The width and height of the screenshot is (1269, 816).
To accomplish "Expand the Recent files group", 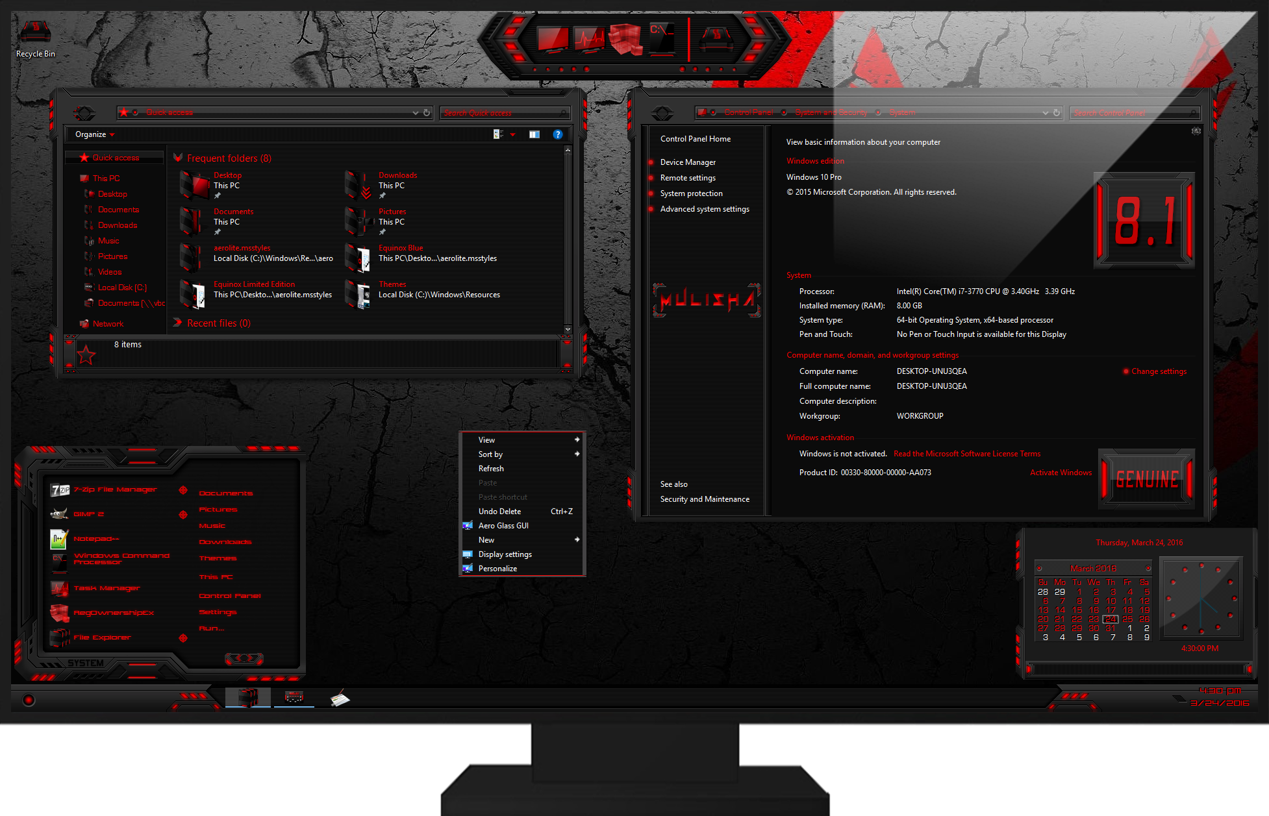I will pyautogui.click(x=178, y=323).
